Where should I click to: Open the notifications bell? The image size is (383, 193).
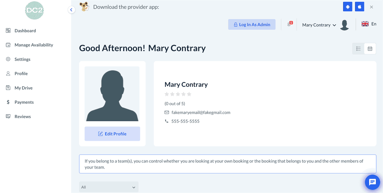[289, 24]
